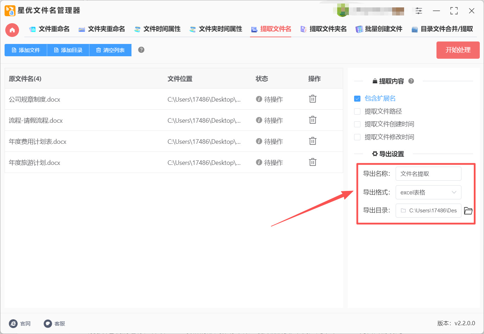Viewport: 484px width, 334px height.
Task: Tick 提取文件创建时间 checkbox
Action: pos(357,124)
